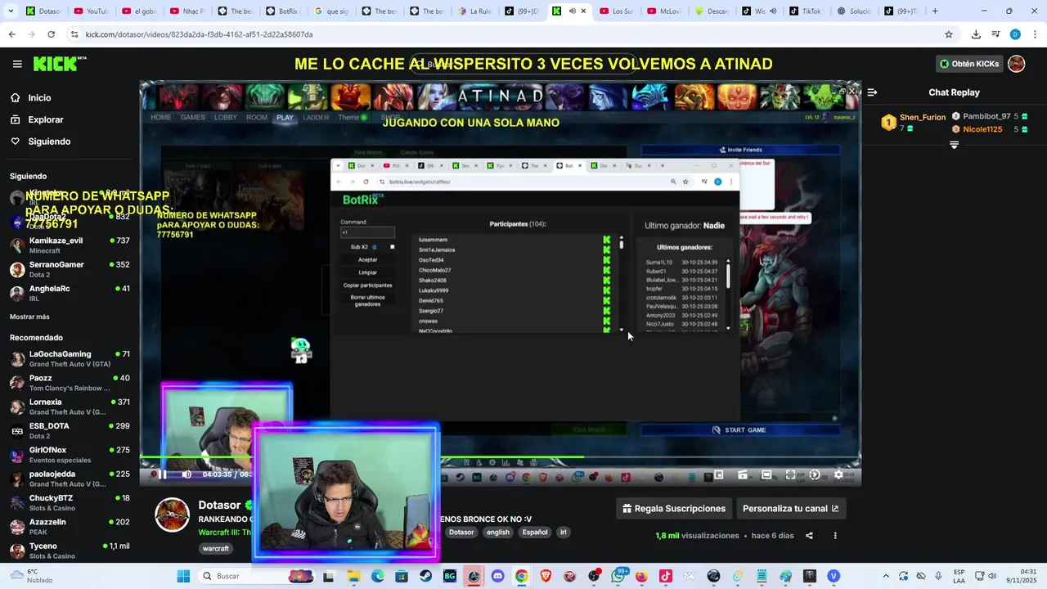The height and width of the screenshot is (589, 1047).
Task: Mute the video player volume
Action: point(186,474)
